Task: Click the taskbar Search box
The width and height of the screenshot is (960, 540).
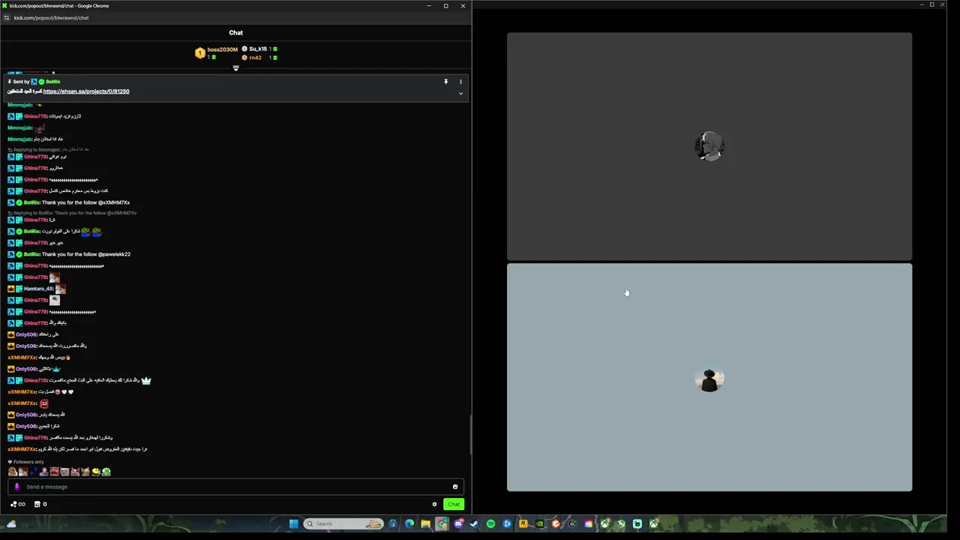Action: tap(343, 523)
